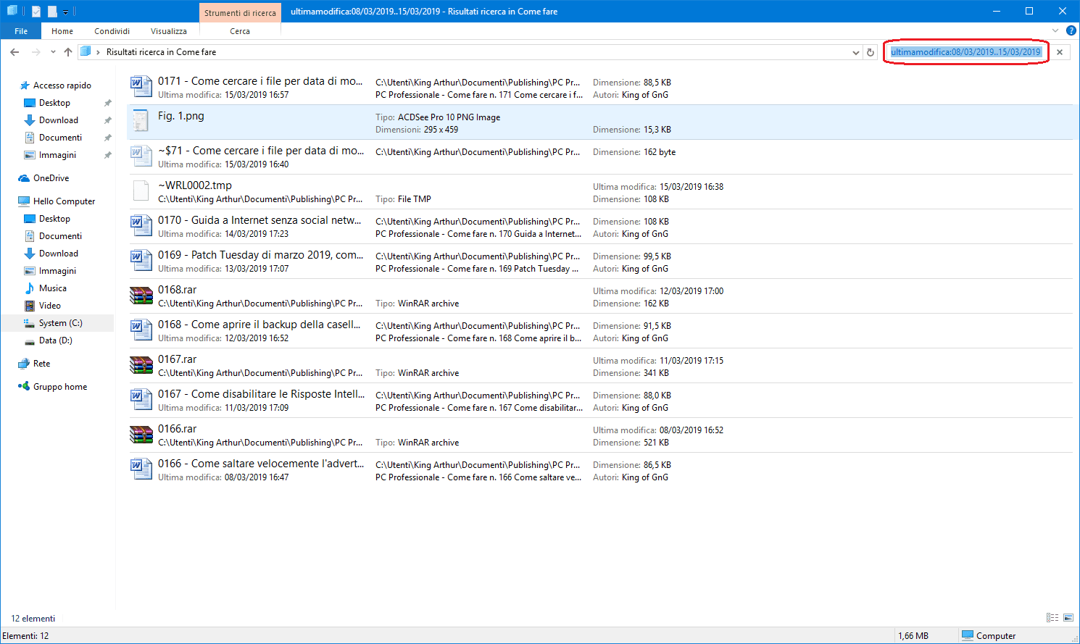Open the Help question mark icon
The width and height of the screenshot is (1080, 644).
pos(1071,30)
